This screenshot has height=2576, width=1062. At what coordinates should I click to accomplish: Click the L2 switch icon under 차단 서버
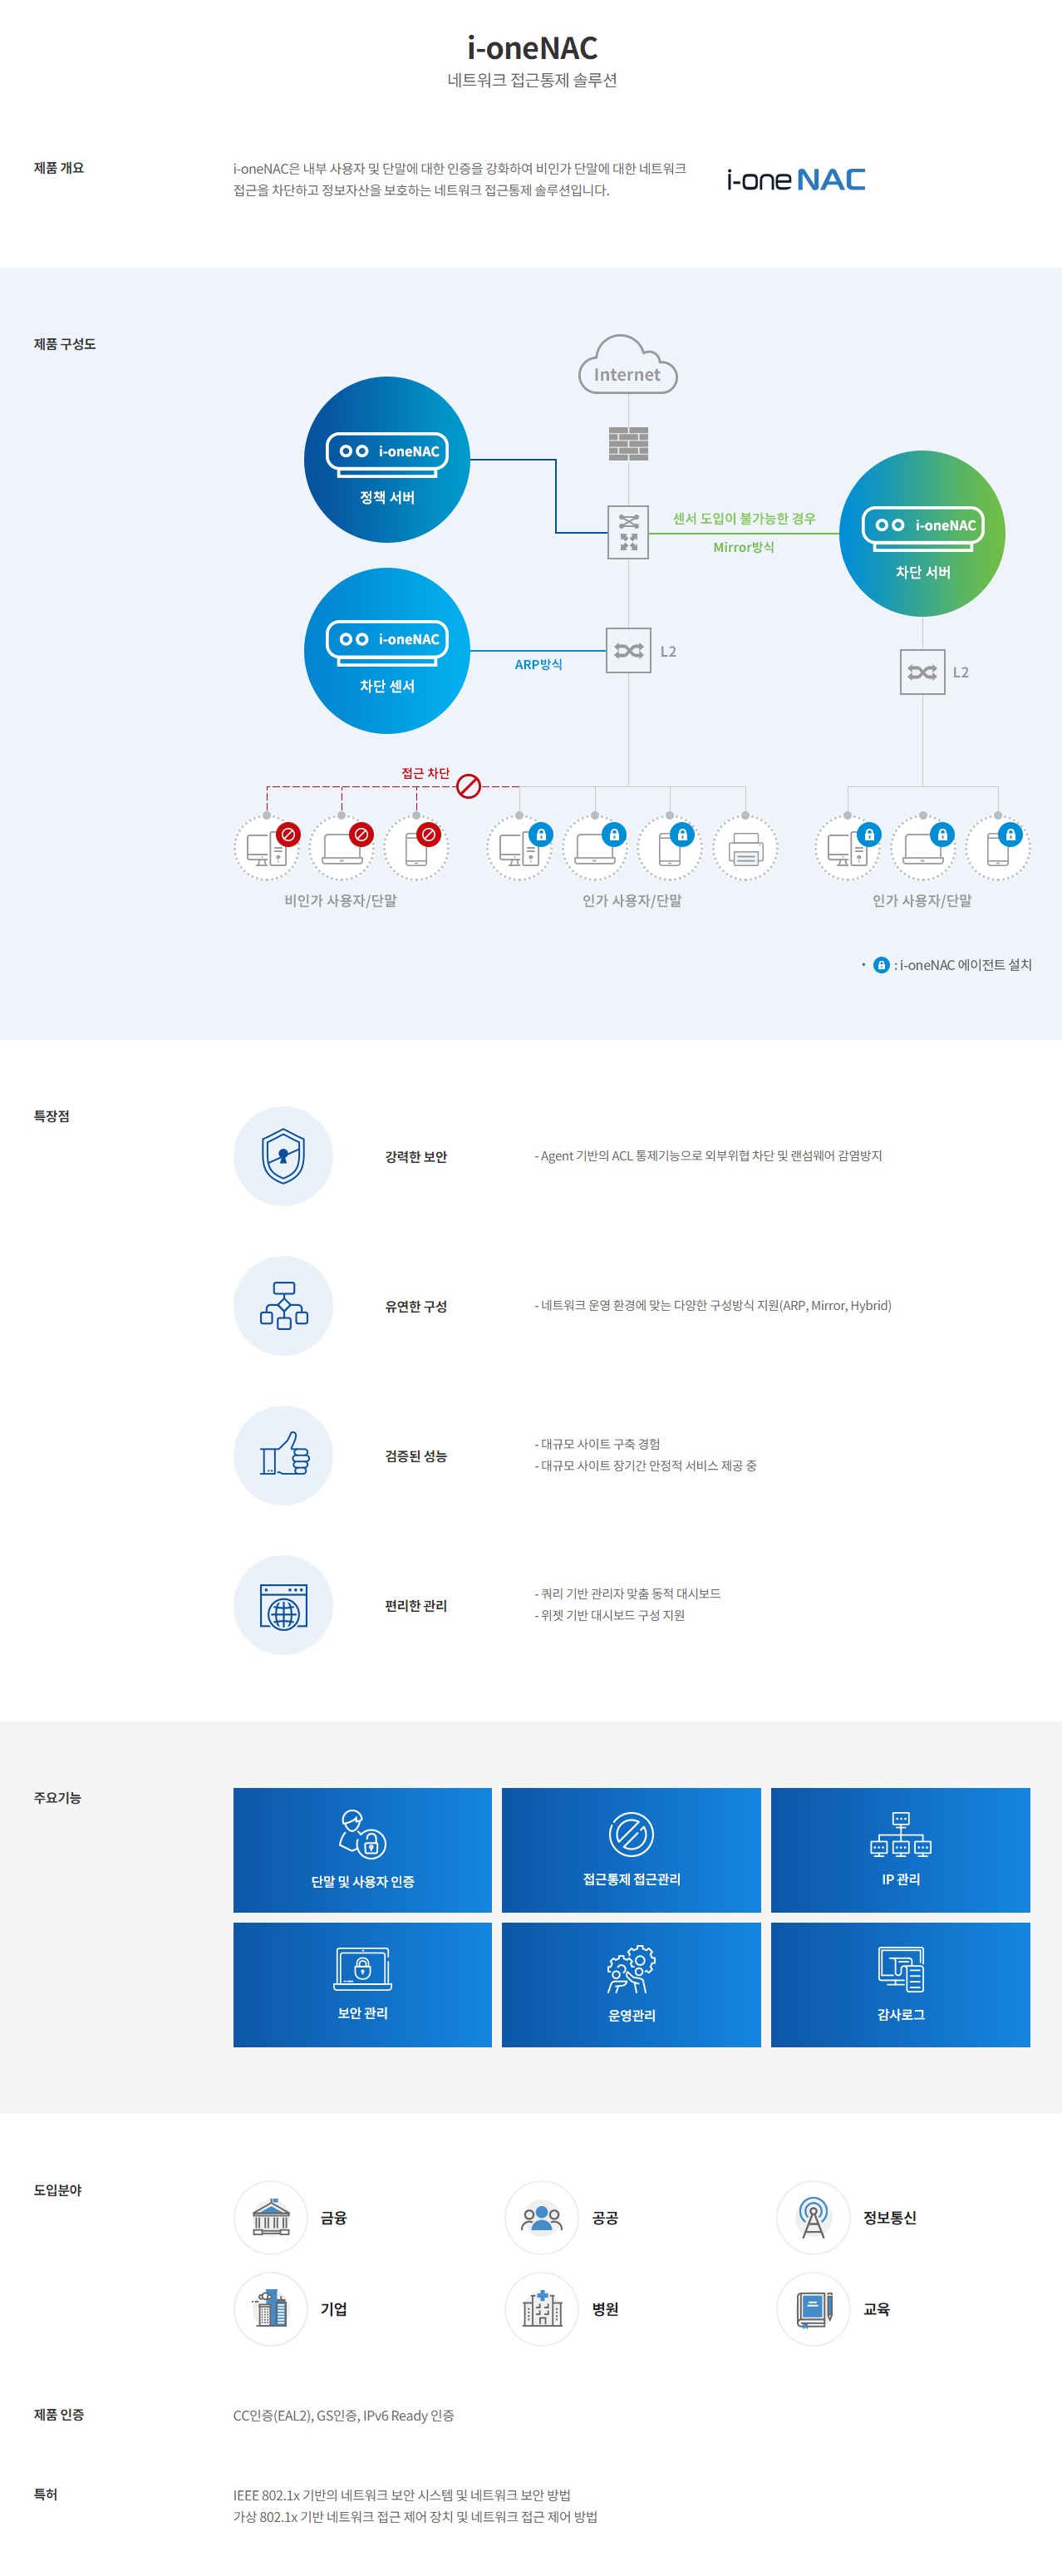[922, 672]
